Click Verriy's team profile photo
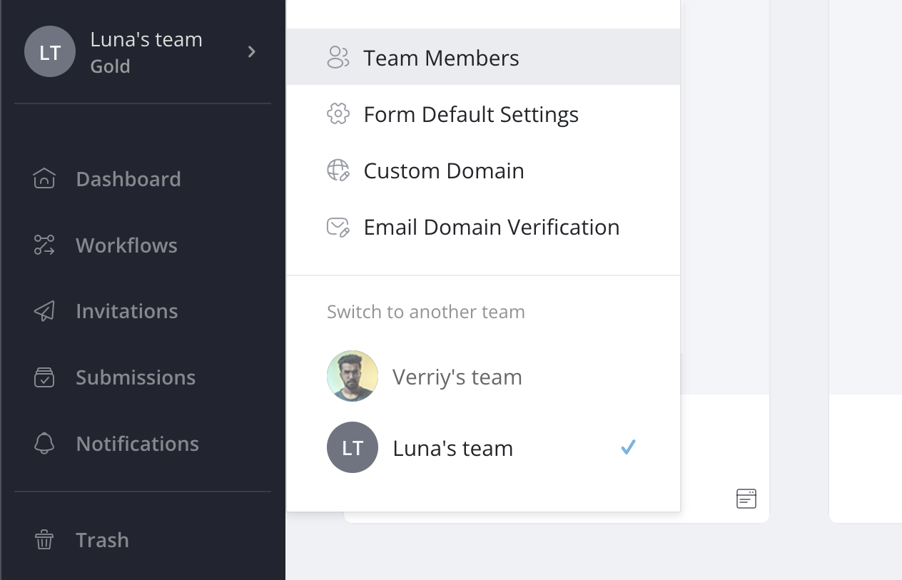Viewport: 902px width, 580px height. (353, 376)
